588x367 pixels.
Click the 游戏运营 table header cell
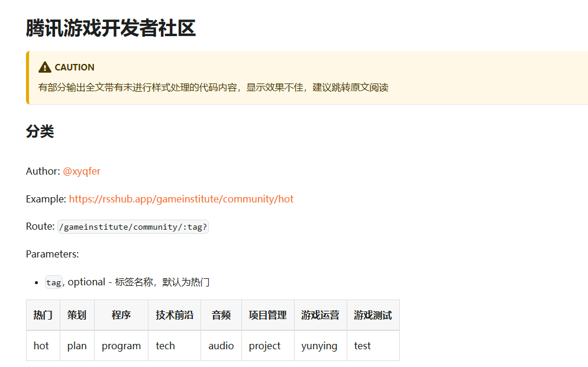coord(320,316)
